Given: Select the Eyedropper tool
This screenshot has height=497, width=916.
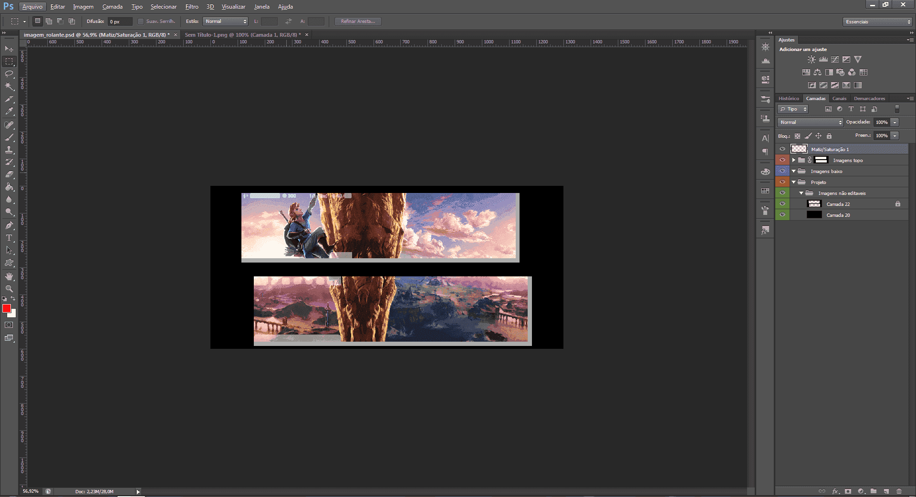Looking at the screenshot, I should (9, 112).
